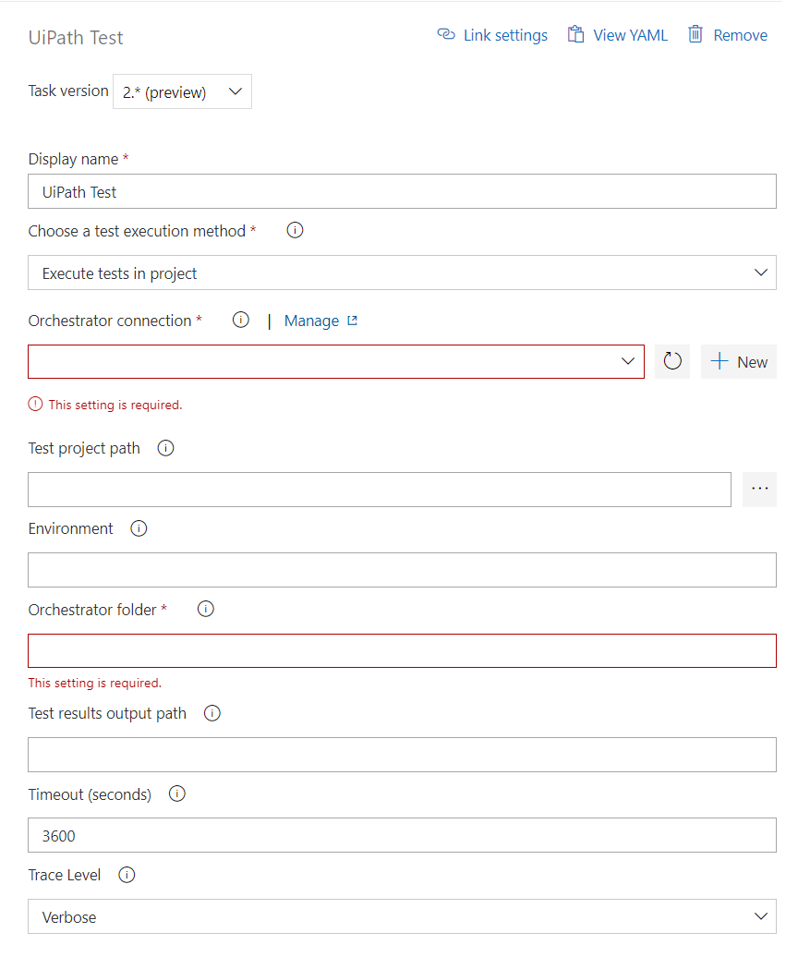Viewport: 798px width, 957px height.
Task: Add a New Orchestrator connection
Action: point(739,361)
